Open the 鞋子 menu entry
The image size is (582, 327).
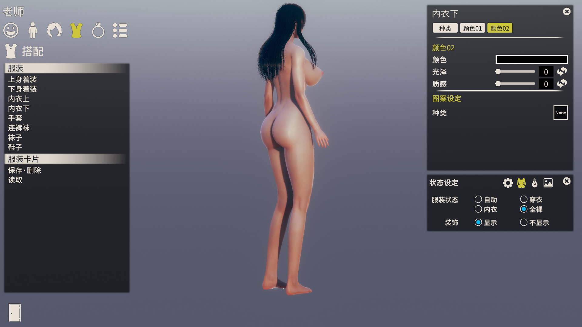(15, 147)
